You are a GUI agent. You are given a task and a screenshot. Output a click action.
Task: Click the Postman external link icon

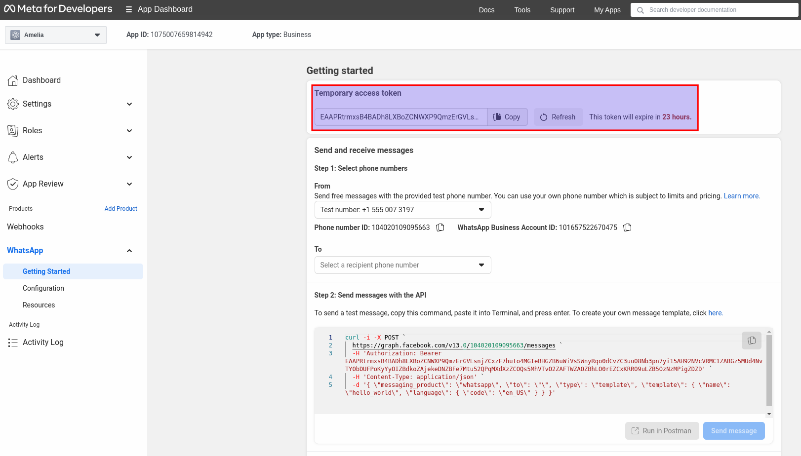click(635, 431)
